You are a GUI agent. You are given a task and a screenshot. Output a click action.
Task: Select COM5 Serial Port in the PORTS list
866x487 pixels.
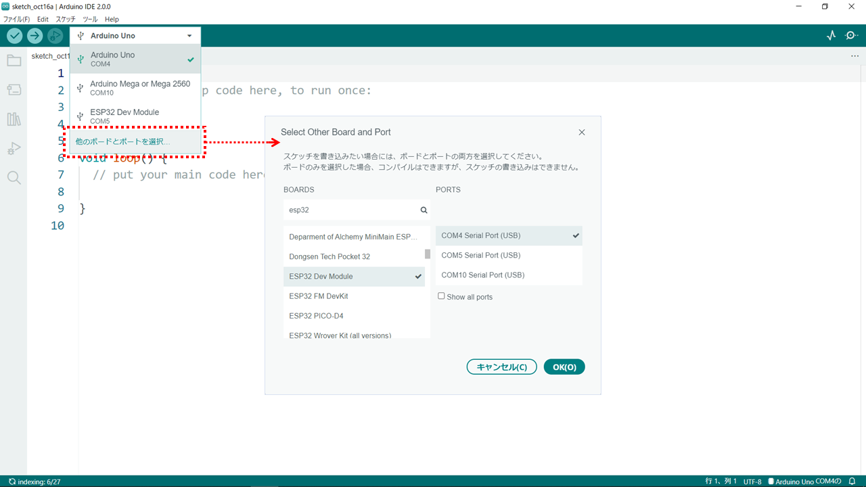pyautogui.click(x=480, y=255)
